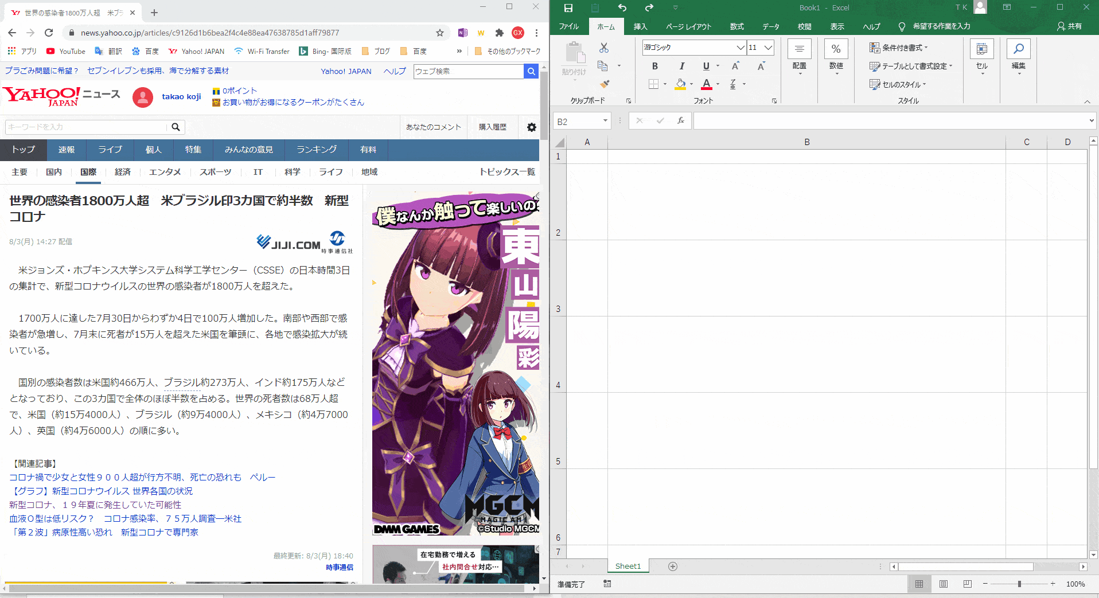Click the percent number style icon
Image resolution: width=1099 pixels, height=598 pixels.
coord(836,49)
